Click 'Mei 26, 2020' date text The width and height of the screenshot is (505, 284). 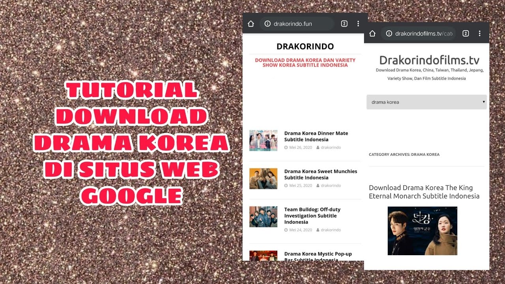(300, 148)
